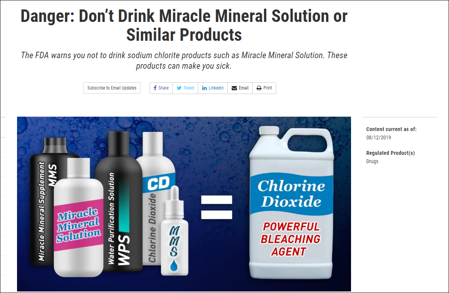Click the Share button text
449x293 pixels.
pos(163,88)
